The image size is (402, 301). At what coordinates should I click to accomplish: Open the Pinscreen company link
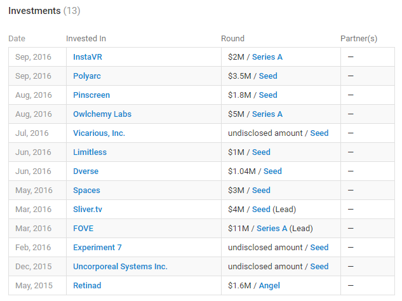91,95
